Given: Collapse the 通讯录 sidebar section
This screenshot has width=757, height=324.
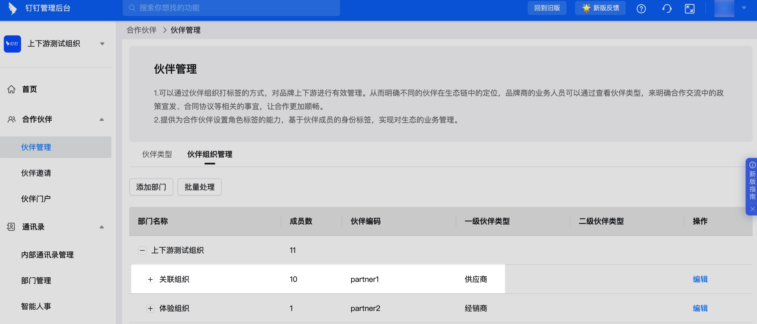Looking at the screenshot, I should click(x=102, y=227).
